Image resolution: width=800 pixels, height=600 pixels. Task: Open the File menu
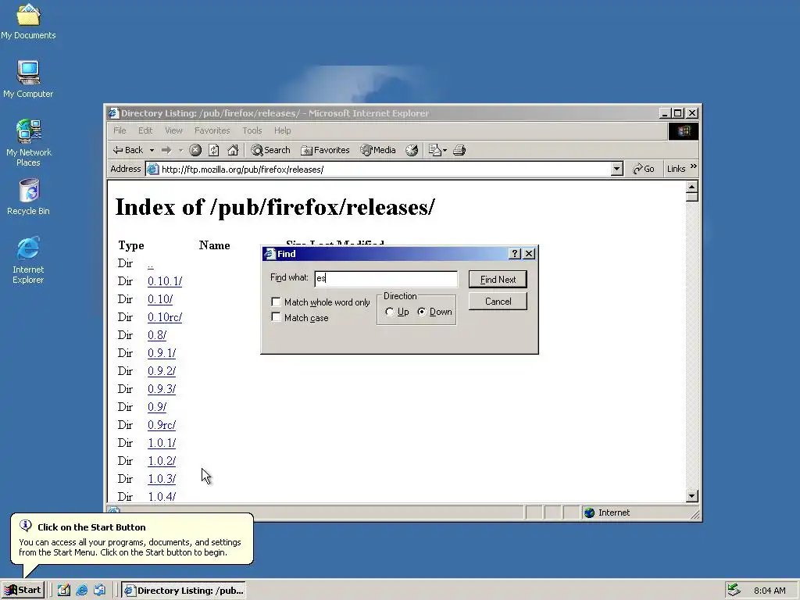[120, 130]
